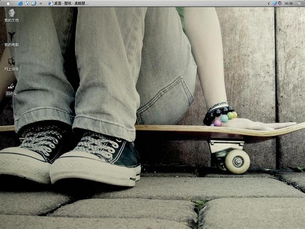Screen dimensions: 305x229
Task: Click the 我的文档 label text
Action: point(11,21)
